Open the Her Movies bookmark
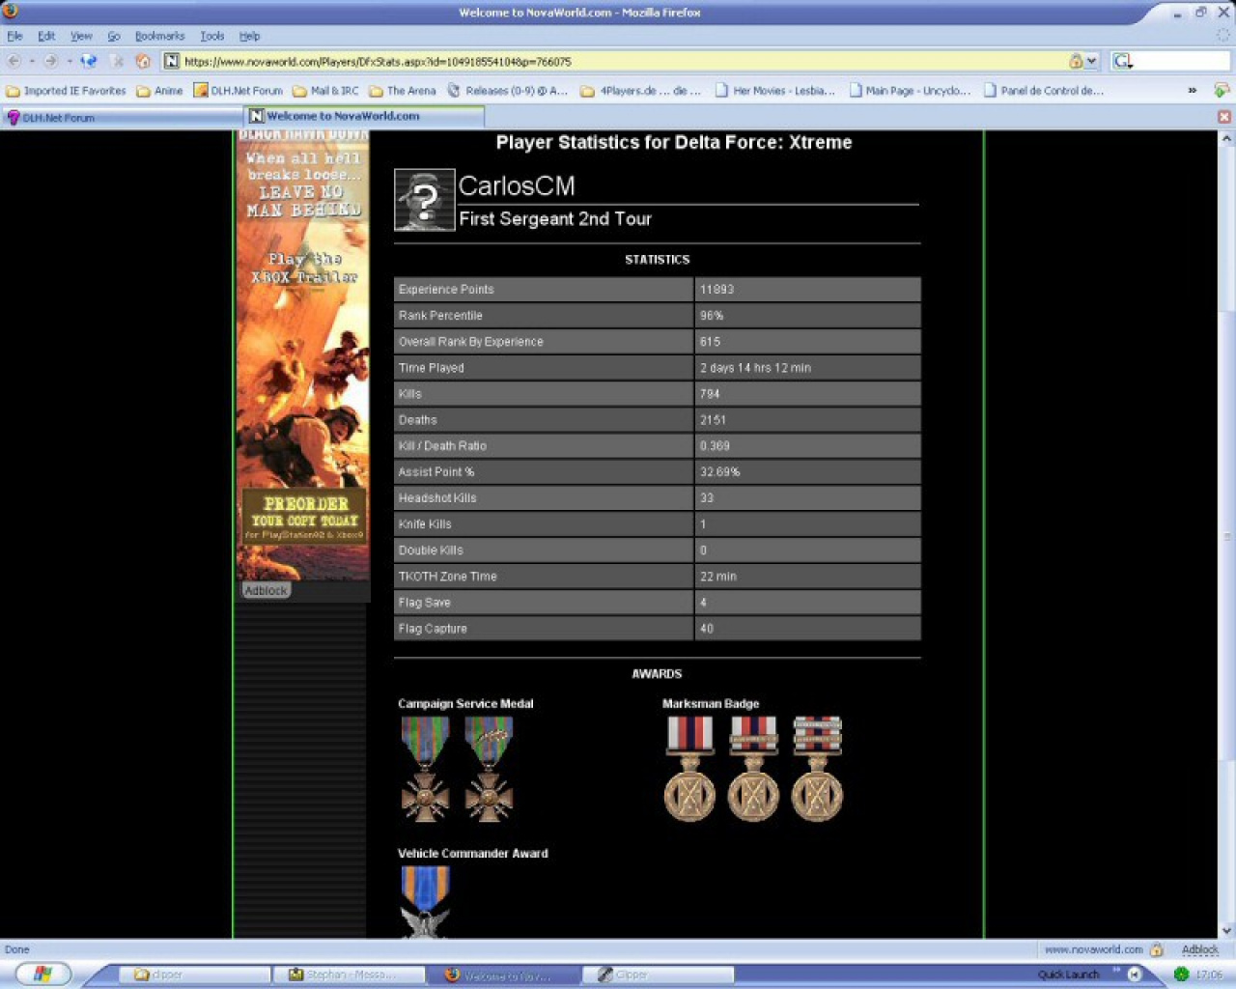The height and width of the screenshot is (989, 1236). tap(775, 91)
